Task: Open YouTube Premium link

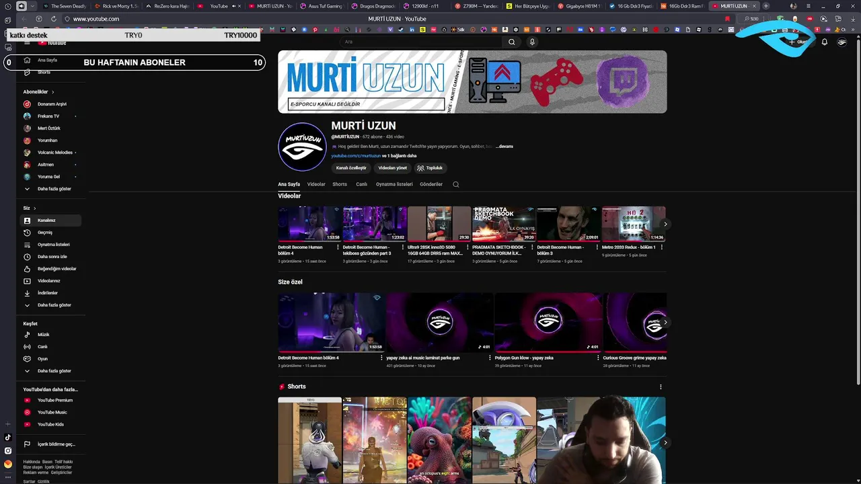Action: click(50, 401)
